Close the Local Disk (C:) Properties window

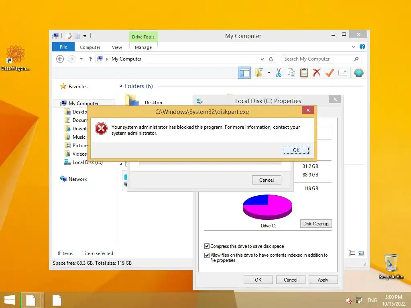tap(335, 99)
